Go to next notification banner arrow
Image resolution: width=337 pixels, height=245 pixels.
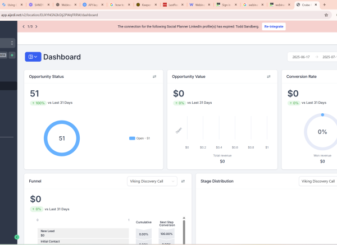click(x=38, y=26)
